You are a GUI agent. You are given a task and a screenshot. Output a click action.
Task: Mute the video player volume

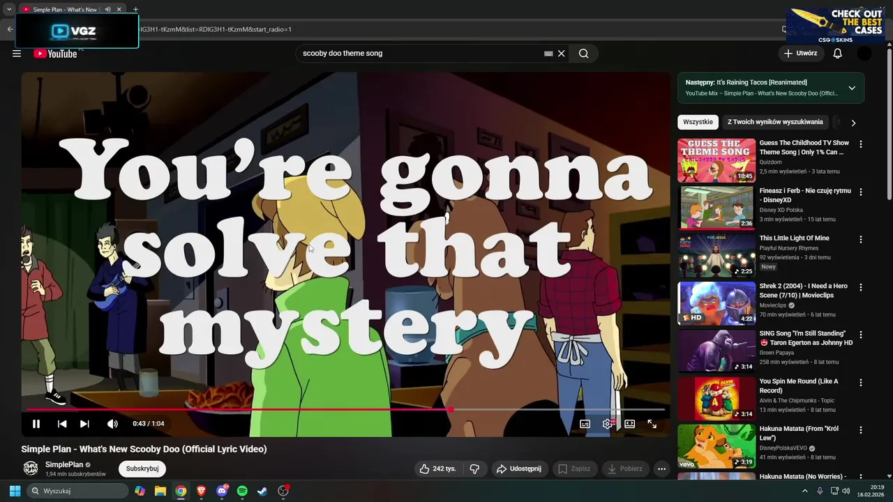coord(112,424)
